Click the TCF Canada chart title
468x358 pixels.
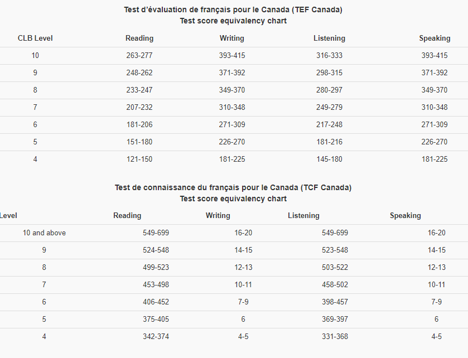[x=233, y=187]
